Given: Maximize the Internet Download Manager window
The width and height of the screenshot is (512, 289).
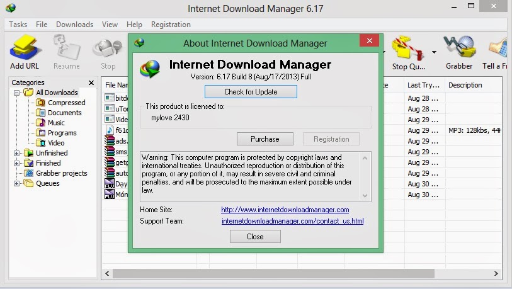Looking at the screenshot, I should pos(471,6).
